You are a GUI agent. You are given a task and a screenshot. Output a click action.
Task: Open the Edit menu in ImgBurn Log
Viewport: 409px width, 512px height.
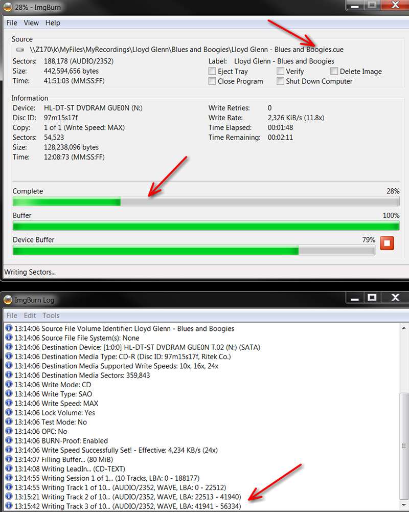coord(30,316)
